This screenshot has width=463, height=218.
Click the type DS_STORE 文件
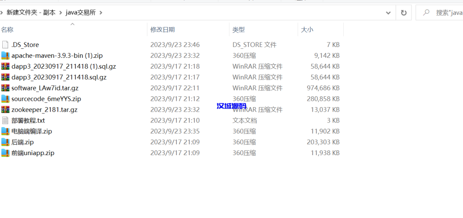pyautogui.click(x=254, y=45)
